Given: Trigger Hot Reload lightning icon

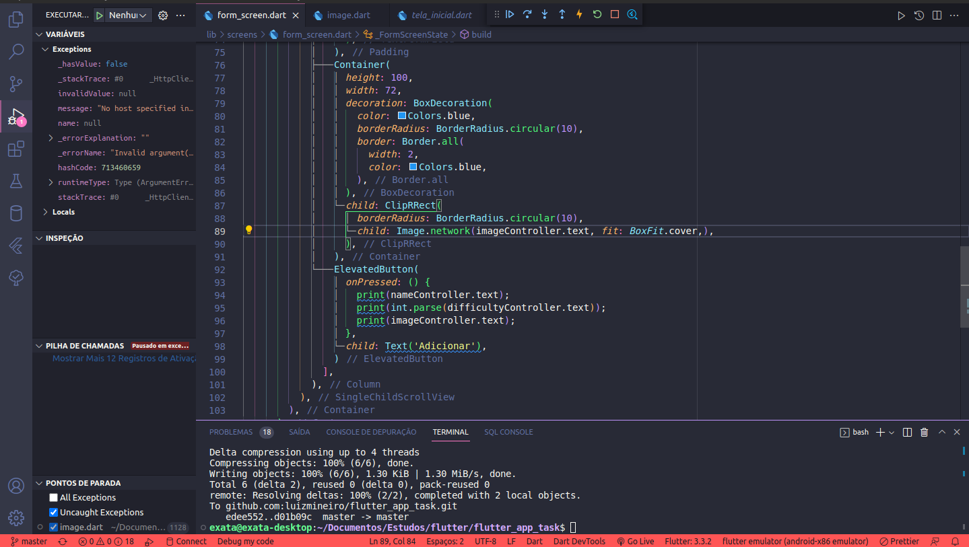Looking at the screenshot, I should (579, 14).
